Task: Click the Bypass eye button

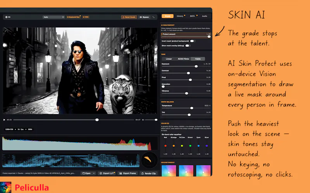Action: (x=144, y=17)
